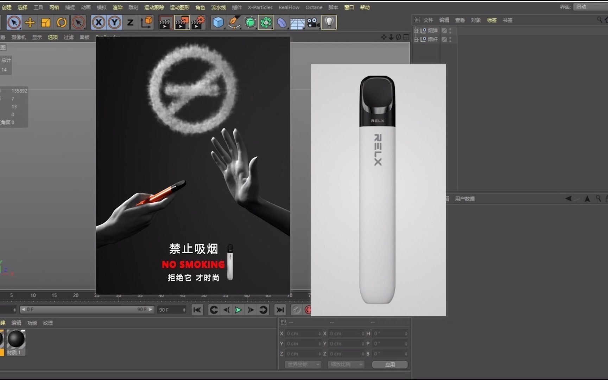
Task: Open the Octane menu
Action: (x=314, y=7)
